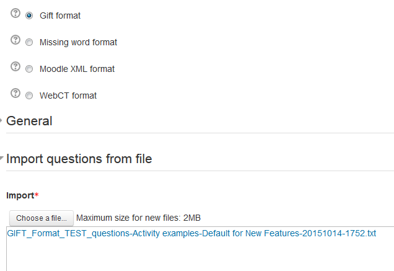Click the red required asterisk beside Import

click(x=37, y=195)
